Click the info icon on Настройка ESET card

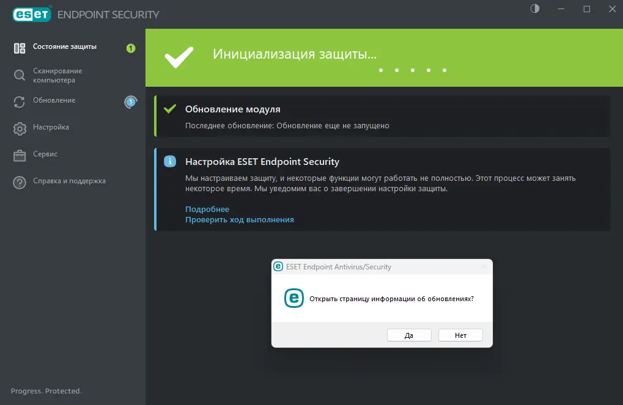(170, 162)
